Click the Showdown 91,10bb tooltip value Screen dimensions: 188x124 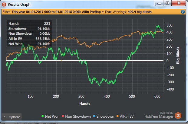[44, 29]
